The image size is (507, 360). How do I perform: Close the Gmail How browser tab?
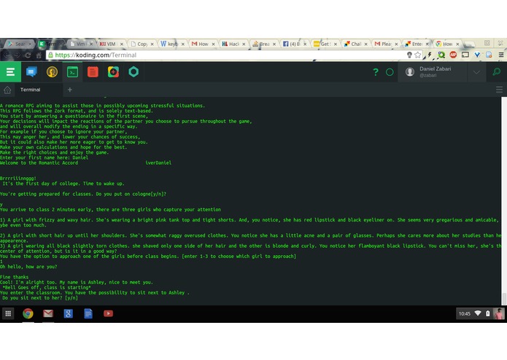point(213,44)
